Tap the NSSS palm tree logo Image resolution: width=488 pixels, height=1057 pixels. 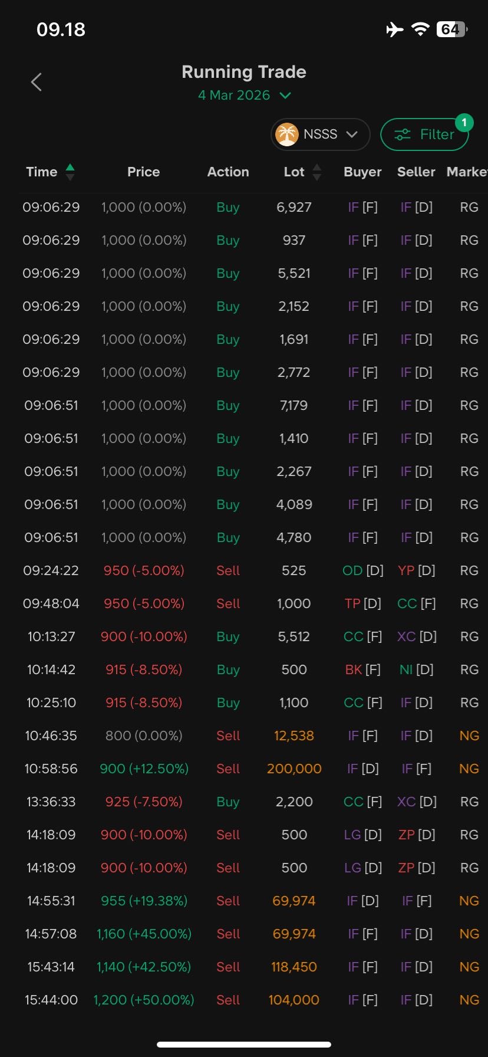pos(287,134)
